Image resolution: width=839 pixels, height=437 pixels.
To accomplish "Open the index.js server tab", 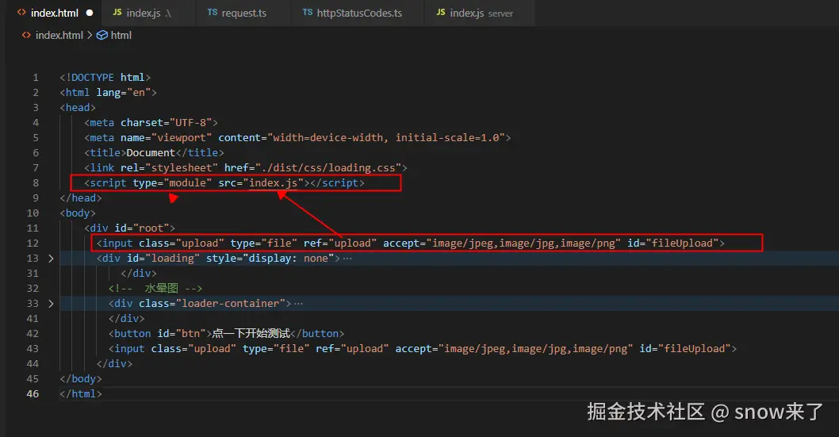I will [x=481, y=13].
